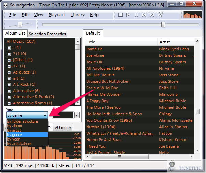Select the Default playlist tab

[x=93, y=33]
